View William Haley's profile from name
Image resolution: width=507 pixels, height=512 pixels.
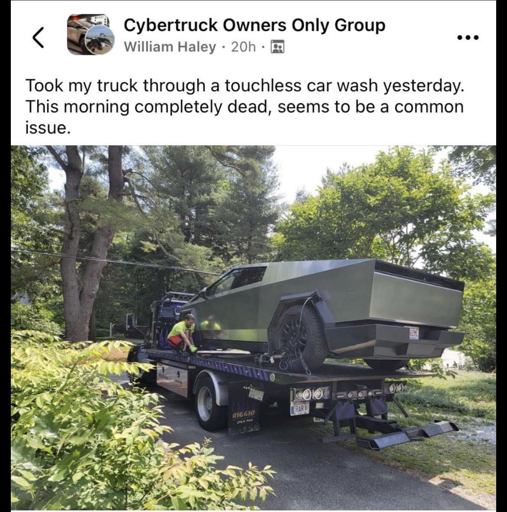click(170, 47)
